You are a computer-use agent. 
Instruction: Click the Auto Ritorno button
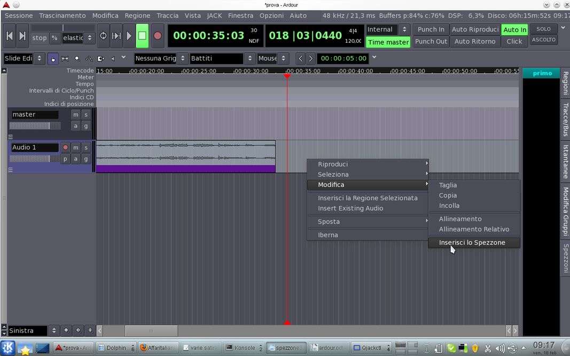(475, 41)
